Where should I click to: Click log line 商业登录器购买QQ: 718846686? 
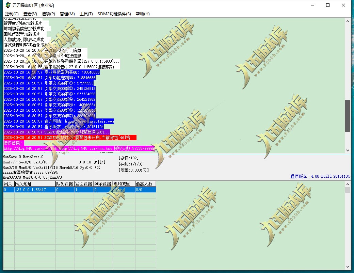51,72
